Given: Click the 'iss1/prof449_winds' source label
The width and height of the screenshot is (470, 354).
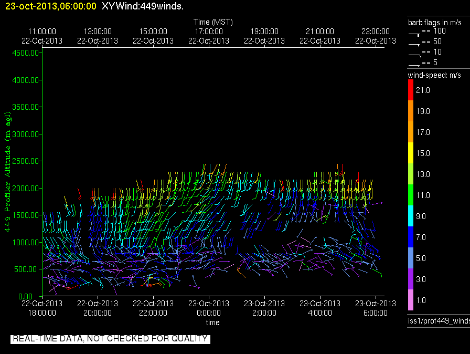Looking at the screenshot, I should (439, 321).
